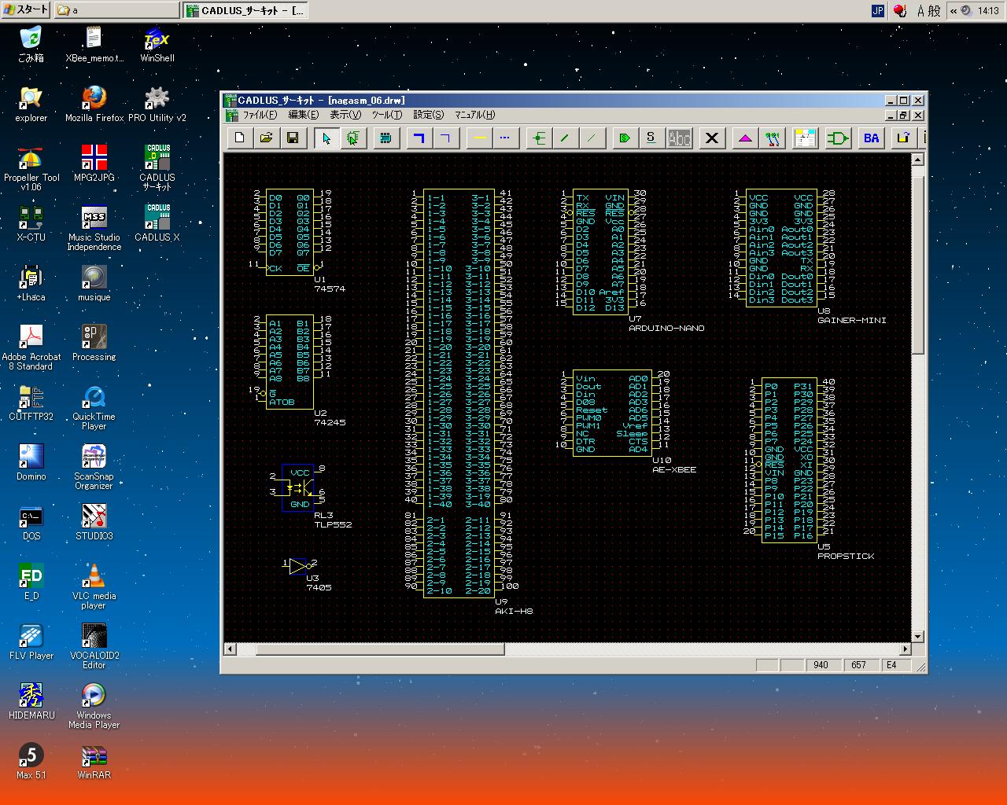Screen dimensions: 1007x805
Task: Click the PROPSTICK component label
Action: point(846,556)
